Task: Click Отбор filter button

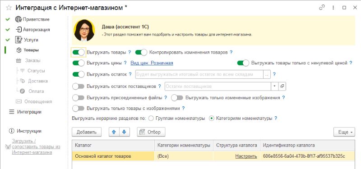Action: (151, 132)
